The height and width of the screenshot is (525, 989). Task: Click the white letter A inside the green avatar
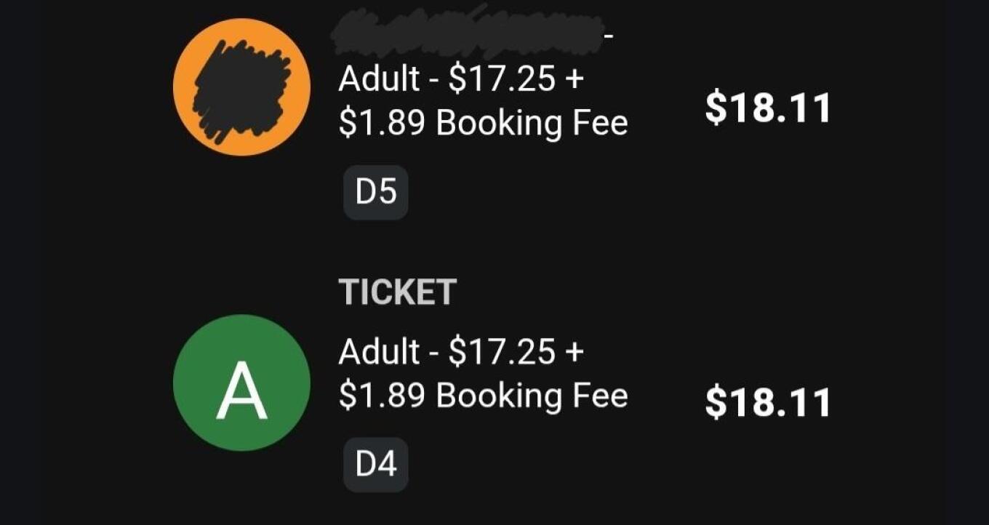pyautogui.click(x=241, y=393)
